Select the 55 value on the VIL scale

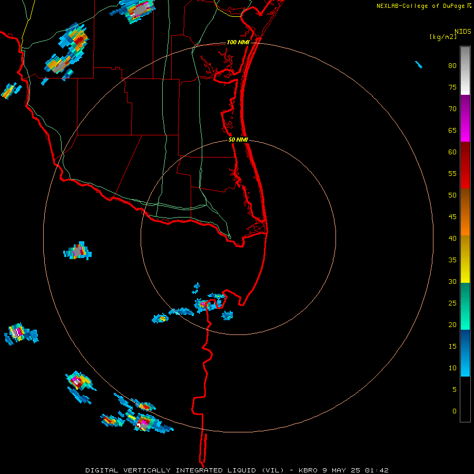tap(452, 173)
